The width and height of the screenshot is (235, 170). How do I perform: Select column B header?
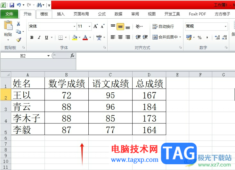[x=67, y=75]
